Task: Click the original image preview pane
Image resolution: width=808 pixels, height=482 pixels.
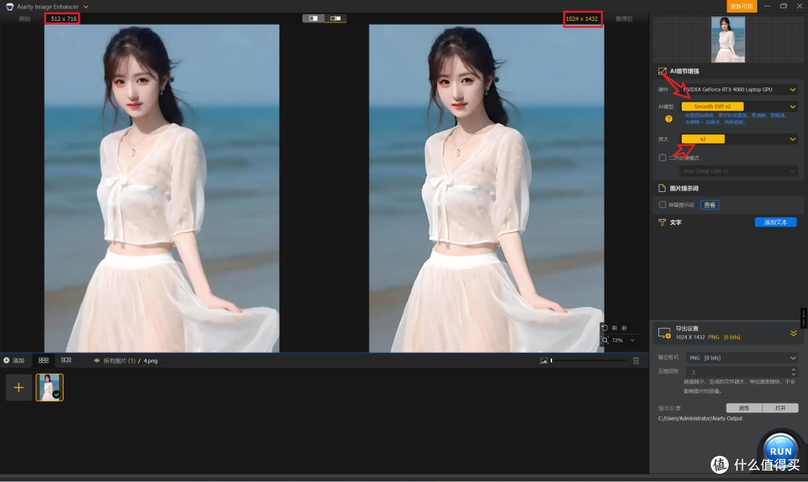Action: click(x=162, y=188)
